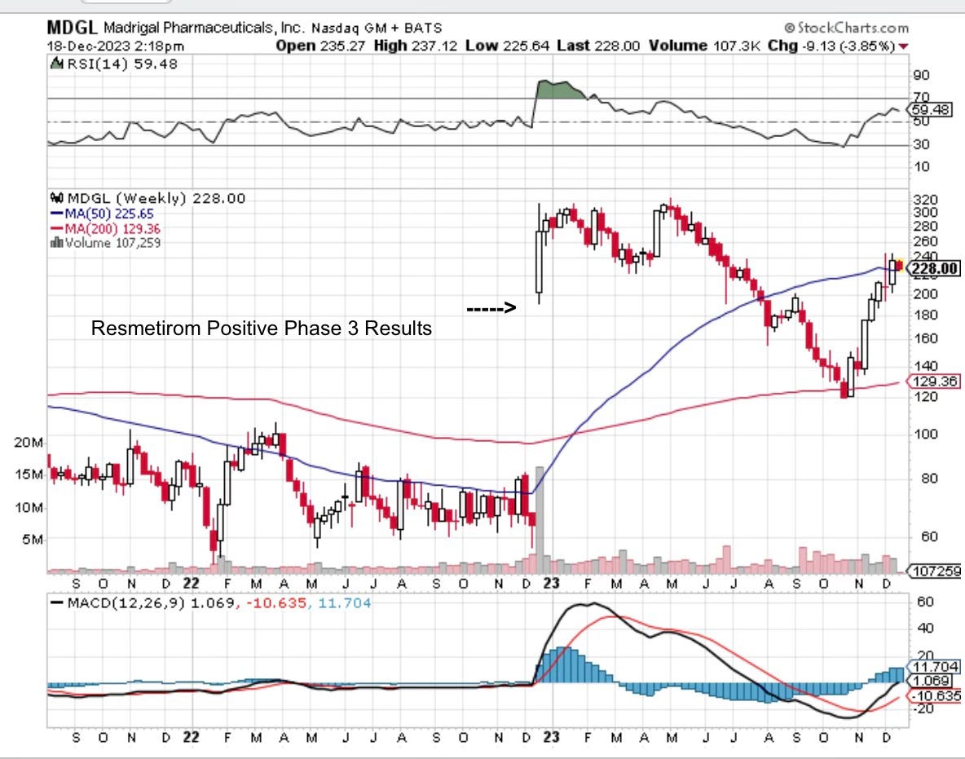965x759 pixels.
Task: Click the candlestick icon beside MDGL (Weekly)
Action: (x=56, y=198)
